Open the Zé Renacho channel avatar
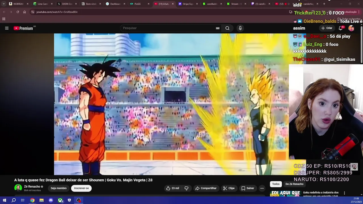363x204 pixels. [x=18, y=188]
